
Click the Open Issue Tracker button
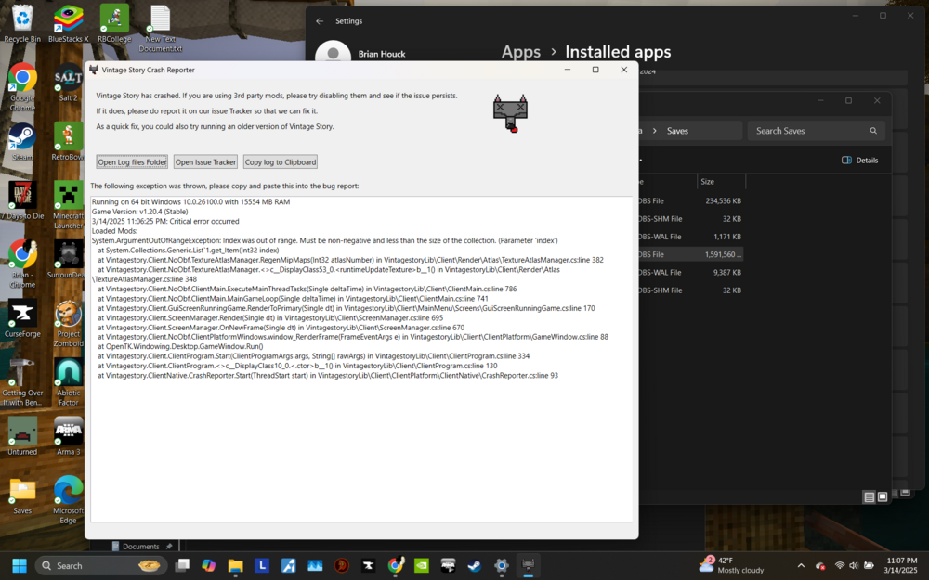pos(204,161)
